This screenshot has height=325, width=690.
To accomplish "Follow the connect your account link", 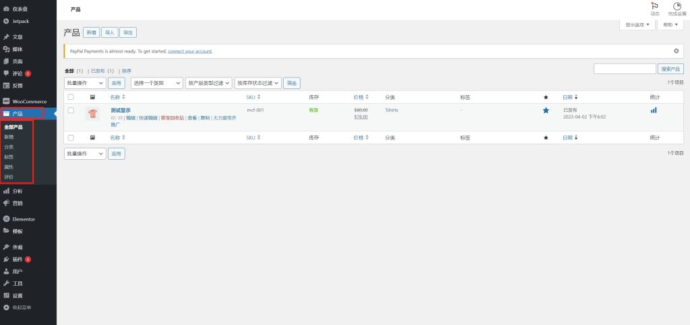I will tap(189, 51).
